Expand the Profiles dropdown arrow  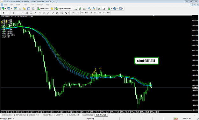click(x=11, y=9)
